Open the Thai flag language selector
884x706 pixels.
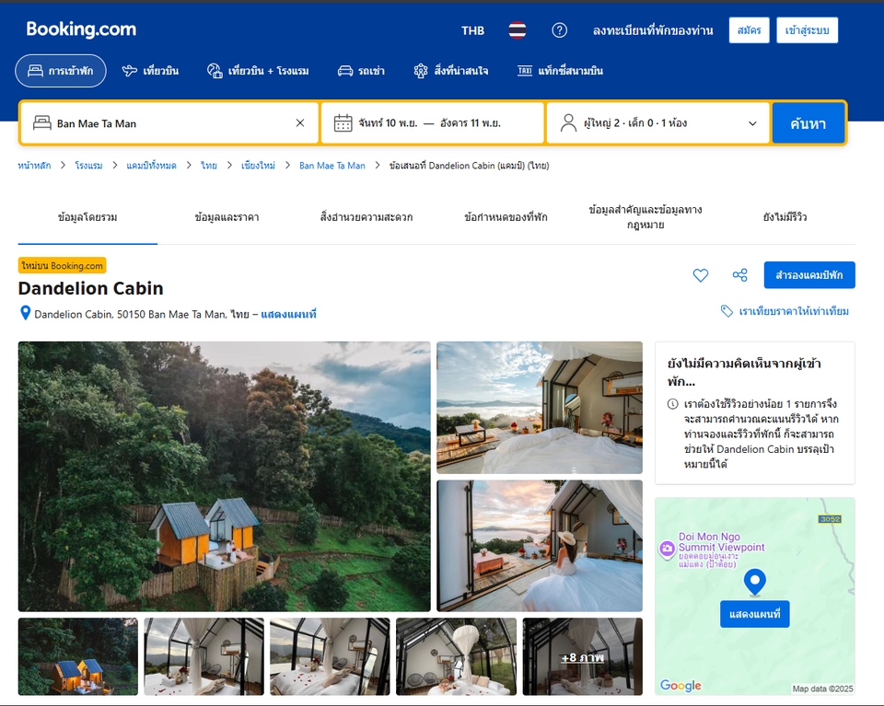click(x=518, y=30)
